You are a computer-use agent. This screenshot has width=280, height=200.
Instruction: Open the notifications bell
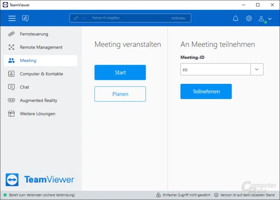[236, 18]
